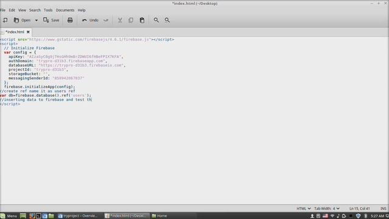Click the //create ref name comment line
This screenshot has width=389, height=219.
[38, 91]
